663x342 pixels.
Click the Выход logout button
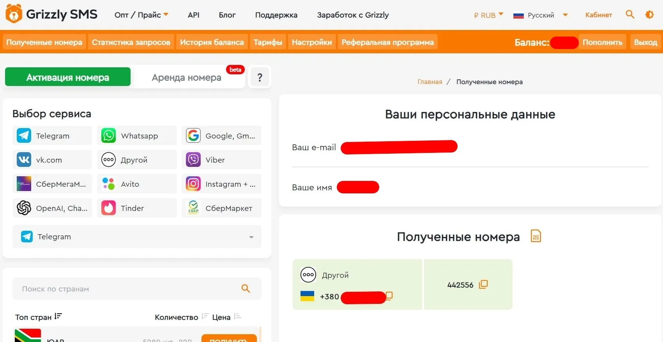[645, 42]
